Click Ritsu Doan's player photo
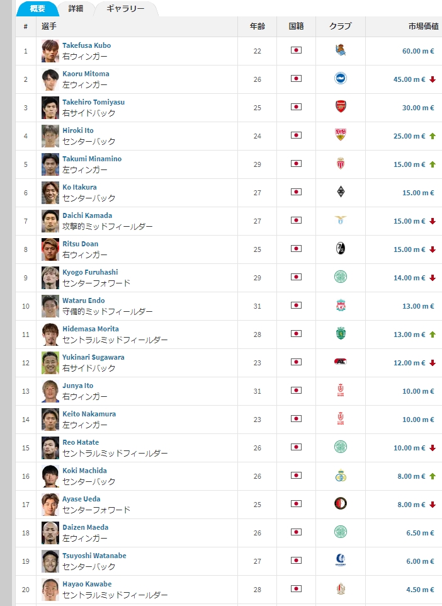442x606 pixels. (50, 249)
